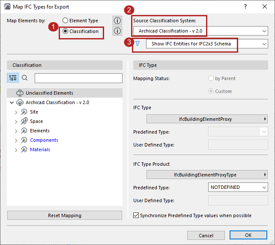Click the Elements branch icon
Viewport: 275px width, 245px height.
24,131
